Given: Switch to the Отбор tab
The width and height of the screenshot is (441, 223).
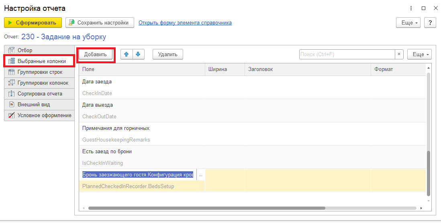Looking at the screenshot, I should [x=39, y=50].
